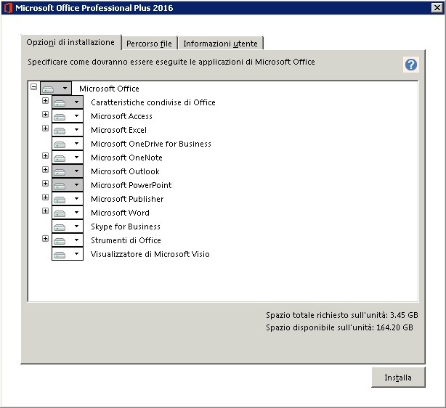The width and height of the screenshot is (446, 408).
Task: Expand the Microsoft Publisher node
Action: coord(45,197)
